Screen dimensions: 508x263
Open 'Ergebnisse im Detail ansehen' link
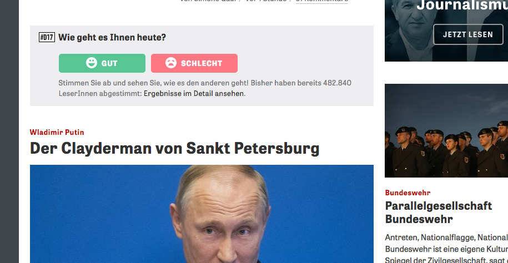(194, 94)
